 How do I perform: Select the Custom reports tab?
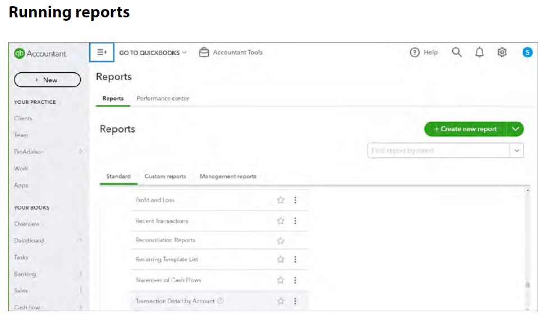coord(165,176)
